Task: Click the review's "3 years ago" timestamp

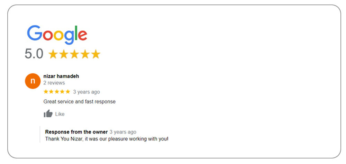Action: coord(86,92)
